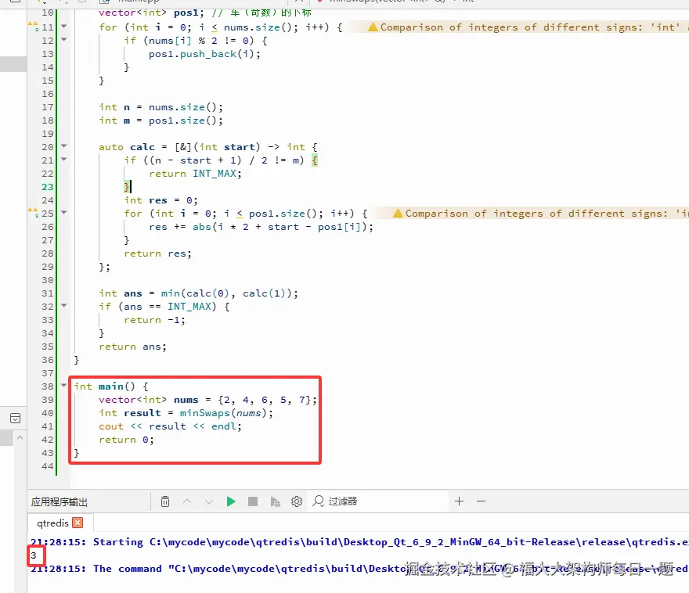Attach debugger to the run application
The height and width of the screenshot is (593, 689).
point(275,501)
